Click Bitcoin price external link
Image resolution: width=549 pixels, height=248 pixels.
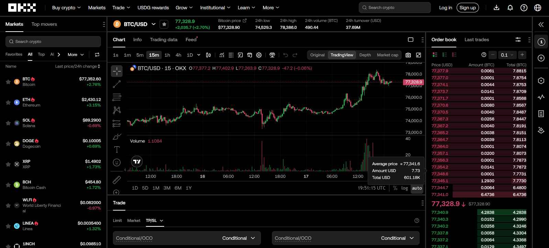coord(232,21)
